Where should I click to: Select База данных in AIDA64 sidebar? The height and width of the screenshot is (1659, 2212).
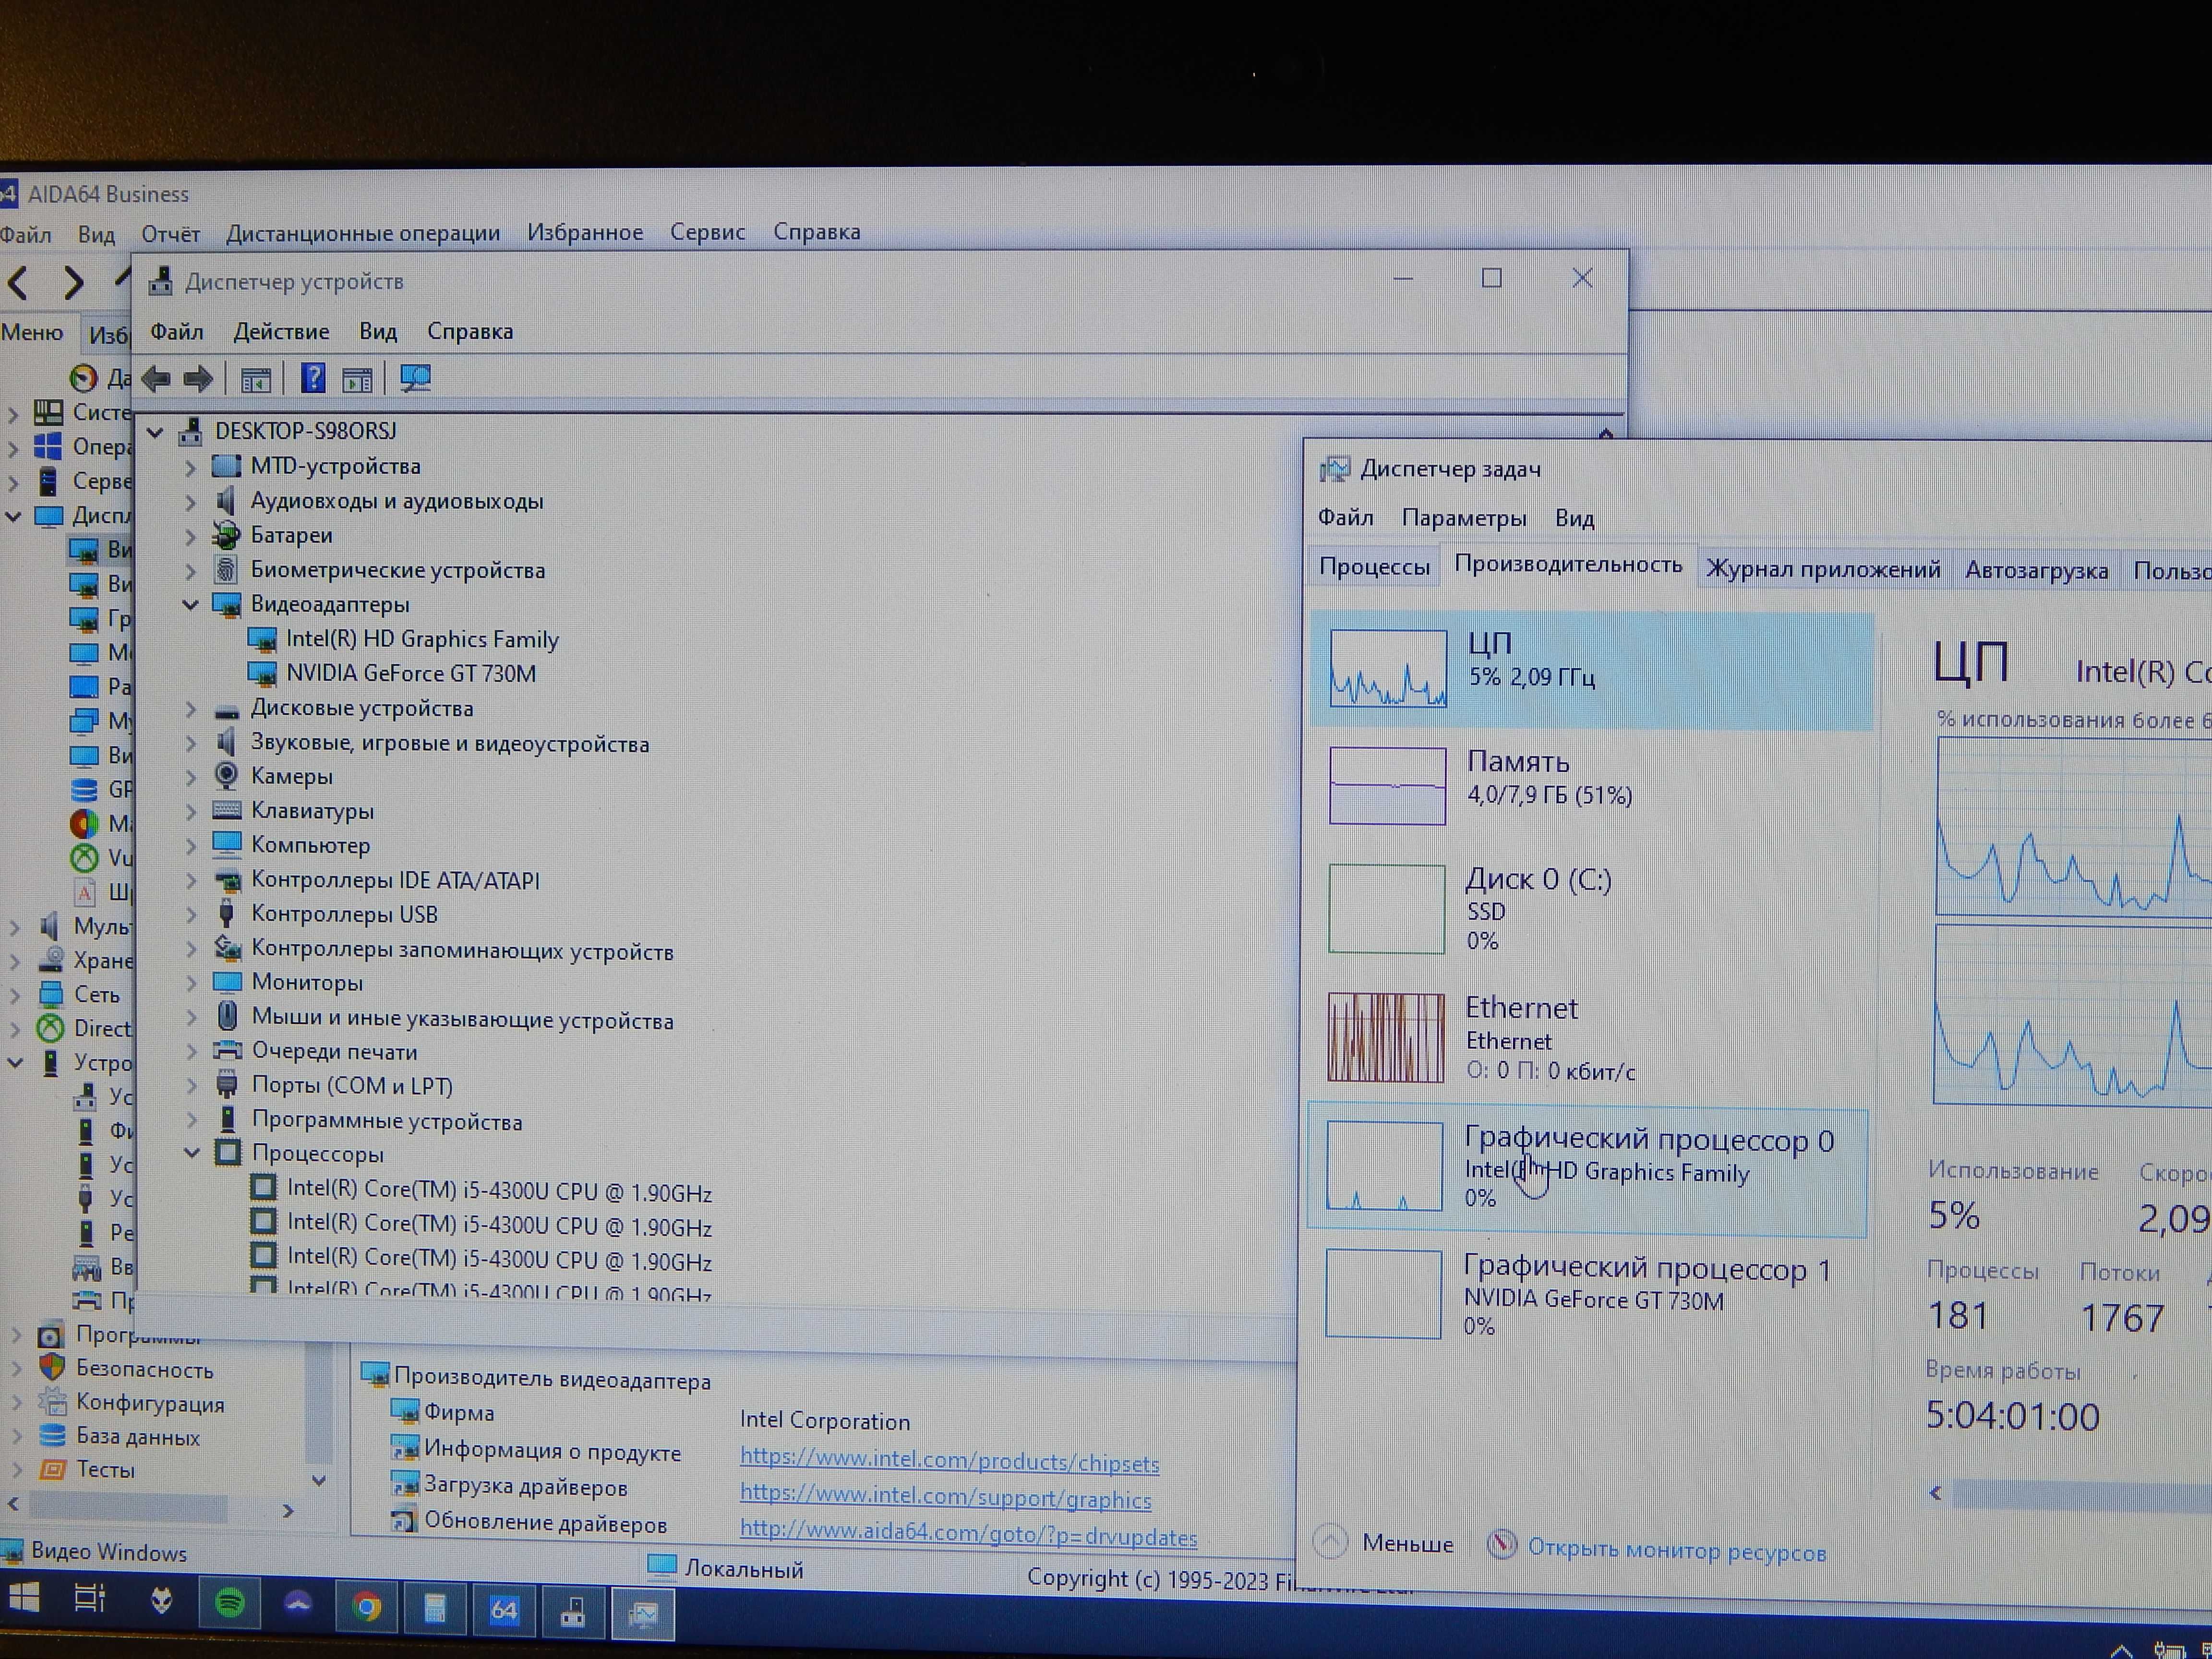click(x=138, y=1437)
